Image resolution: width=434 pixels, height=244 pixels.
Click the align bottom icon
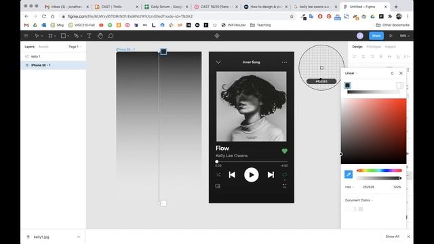pyautogui.click(x=398, y=56)
